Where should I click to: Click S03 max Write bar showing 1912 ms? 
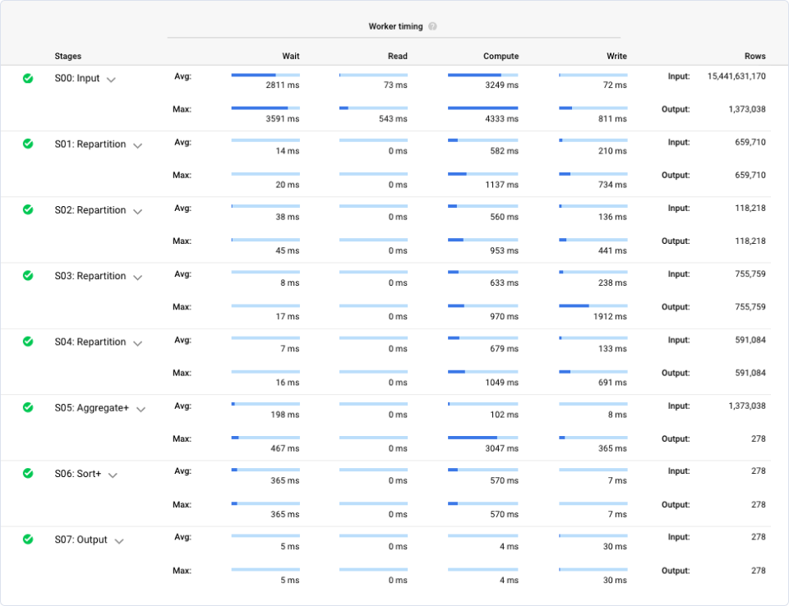593,305
